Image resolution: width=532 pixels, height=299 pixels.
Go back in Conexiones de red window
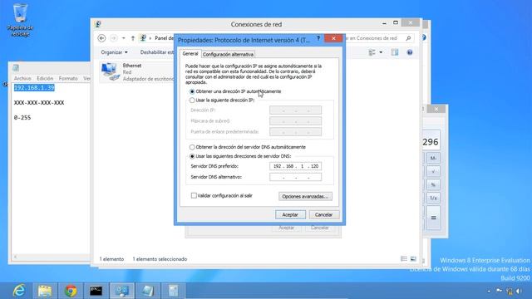tap(101, 38)
